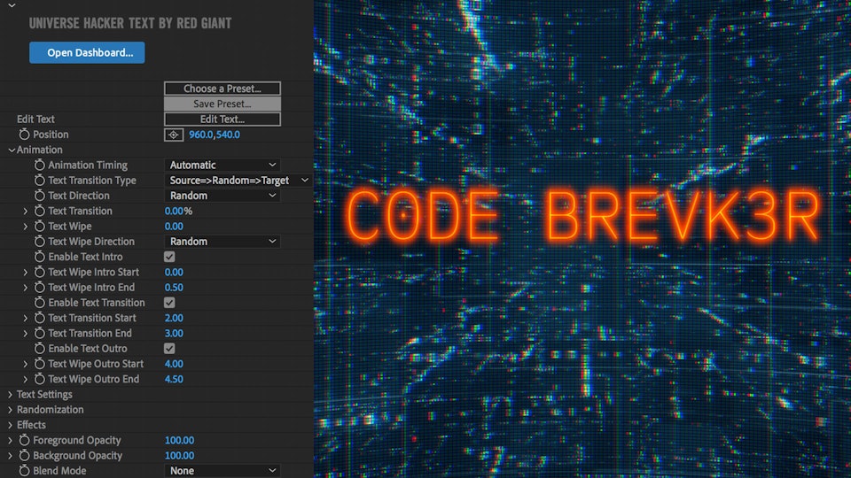Click the Text Wipe Intro End value 0.50

click(175, 288)
